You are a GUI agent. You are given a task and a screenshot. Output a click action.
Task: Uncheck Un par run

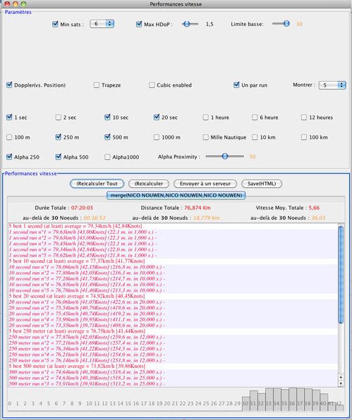coord(236,85)
